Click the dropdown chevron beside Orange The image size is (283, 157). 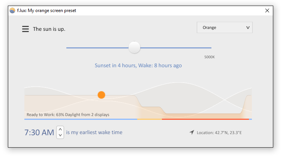(x=248, y=28)
